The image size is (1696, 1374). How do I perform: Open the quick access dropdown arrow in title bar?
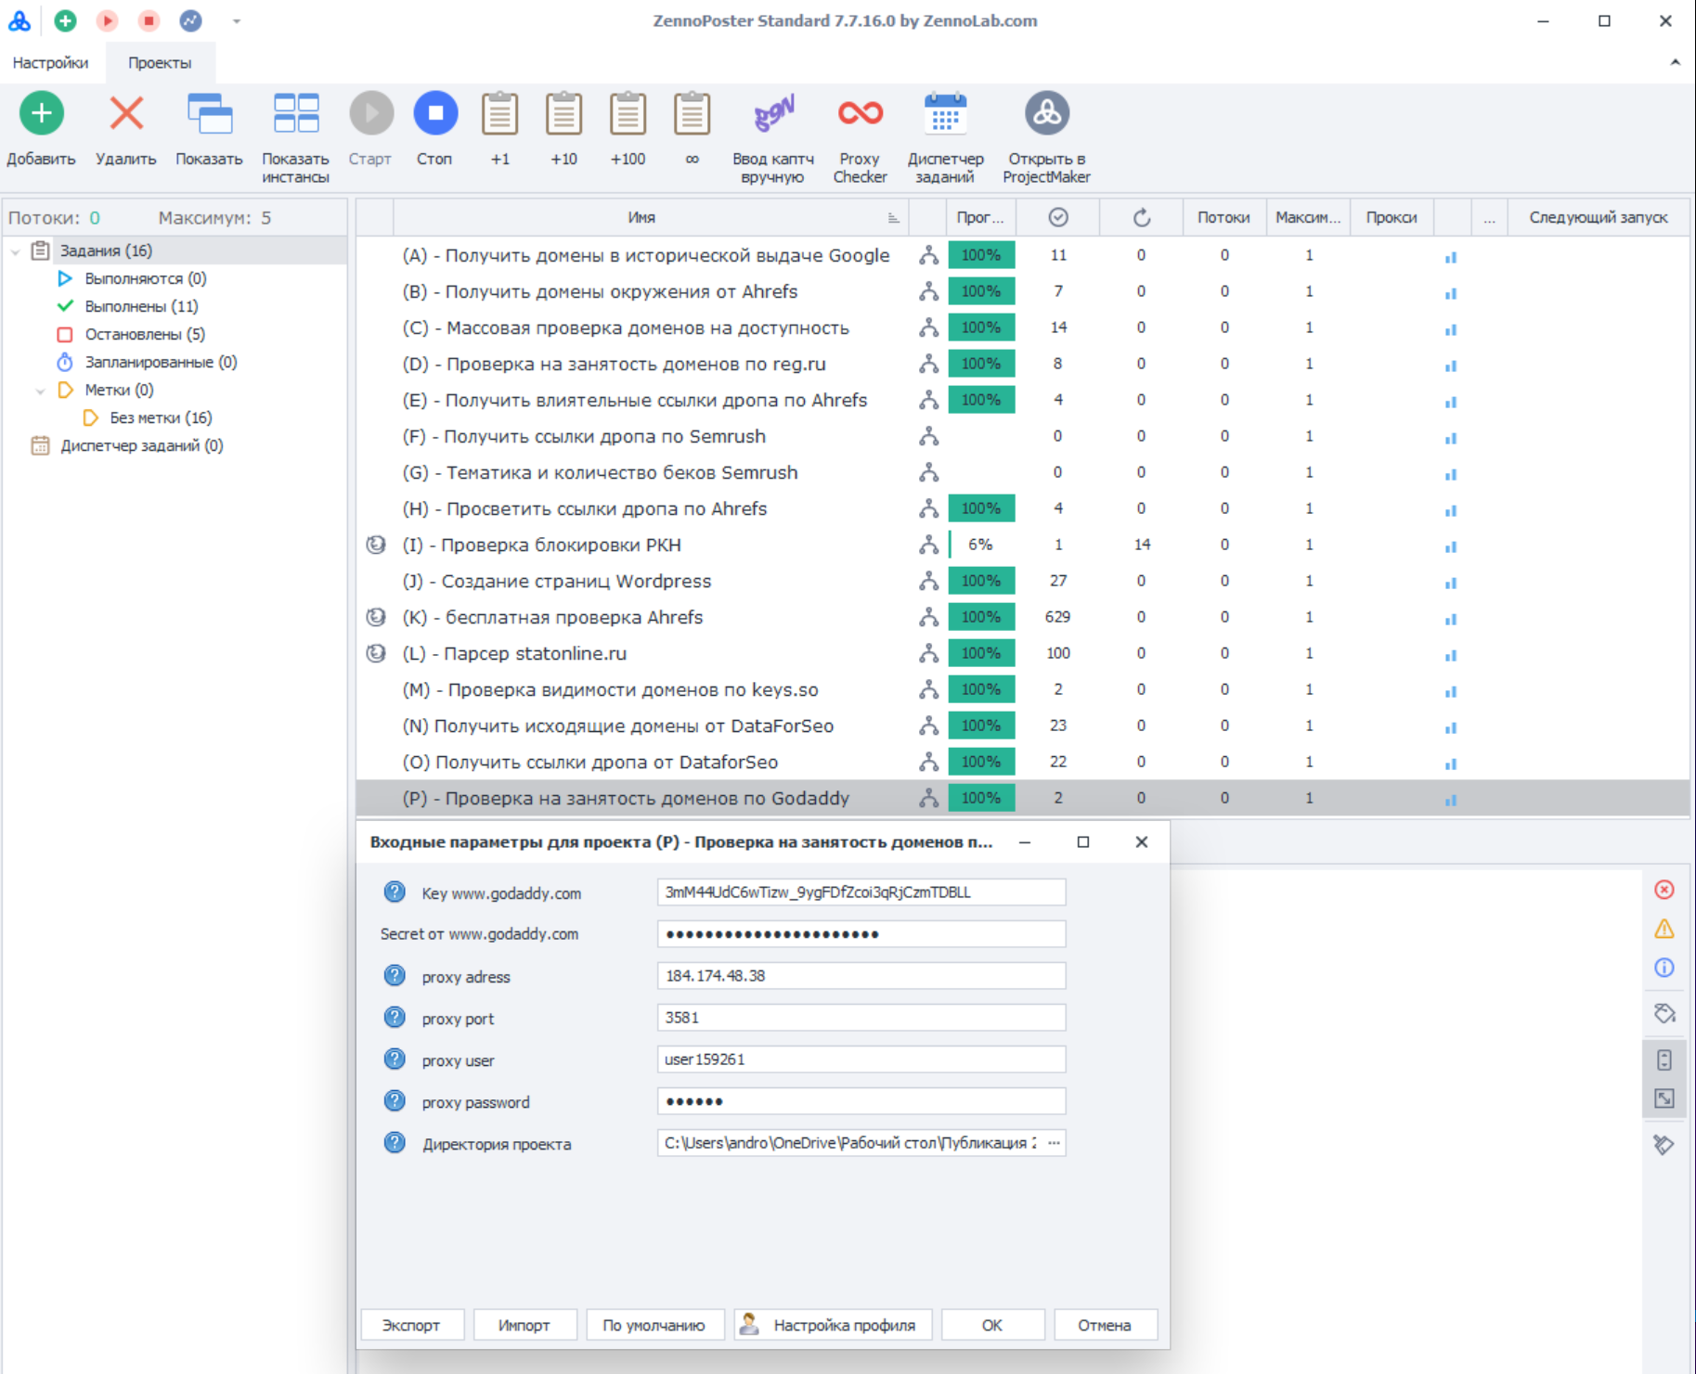click(x=237, y=20)
